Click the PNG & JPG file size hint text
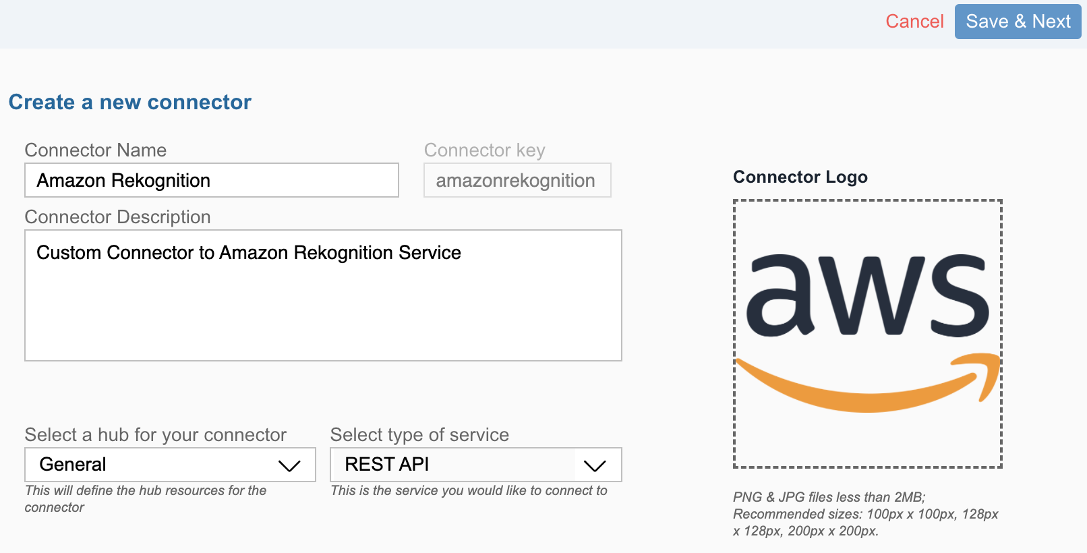Screen dimensions: 1087x553 tap(866, 514)
